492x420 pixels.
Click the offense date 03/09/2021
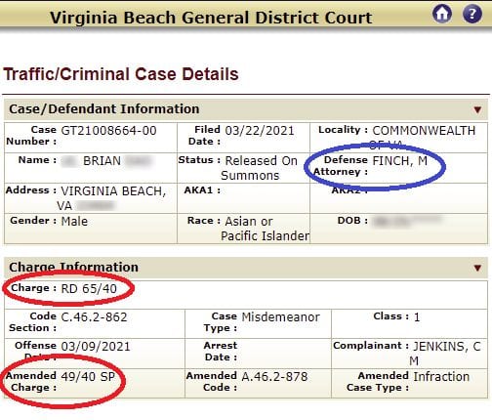[96, 347]
